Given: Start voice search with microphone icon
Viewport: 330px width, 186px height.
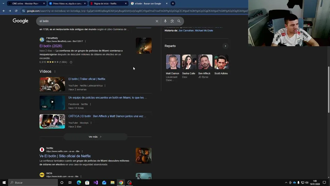Looking at the screenshot, I should (165, 21).
